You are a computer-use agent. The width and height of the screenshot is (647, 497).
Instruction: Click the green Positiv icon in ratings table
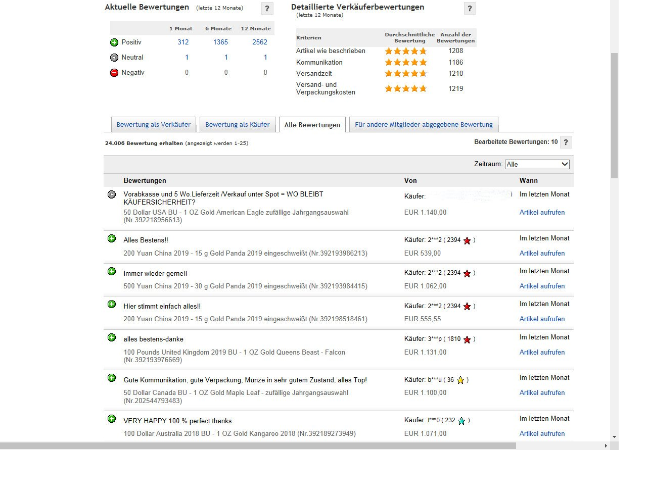pos(114,42)
